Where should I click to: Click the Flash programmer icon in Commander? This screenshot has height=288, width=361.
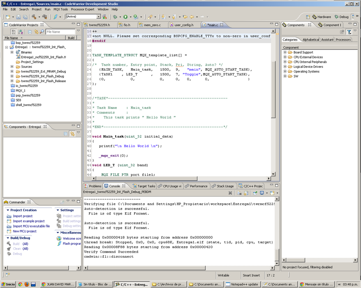[x=59, y=244]
